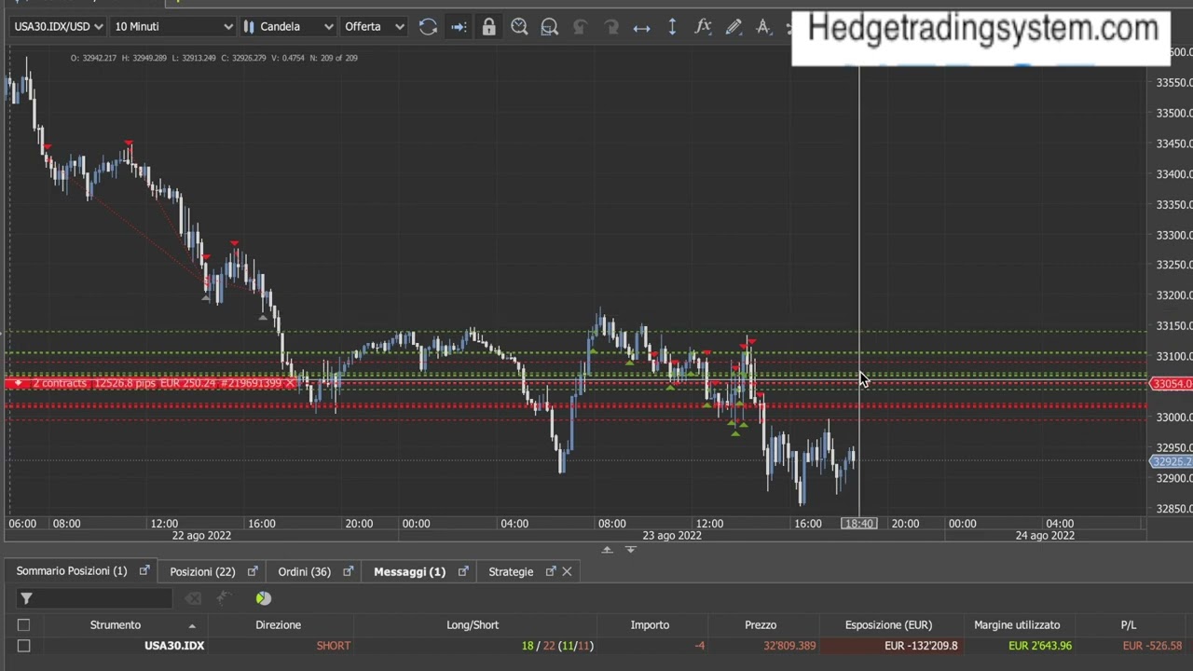
Task: Click the 18:40 time axis marker
Action: (858, 524)
